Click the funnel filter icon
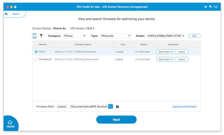The height and width of the screenshot is (135, 224). point(41,36)
